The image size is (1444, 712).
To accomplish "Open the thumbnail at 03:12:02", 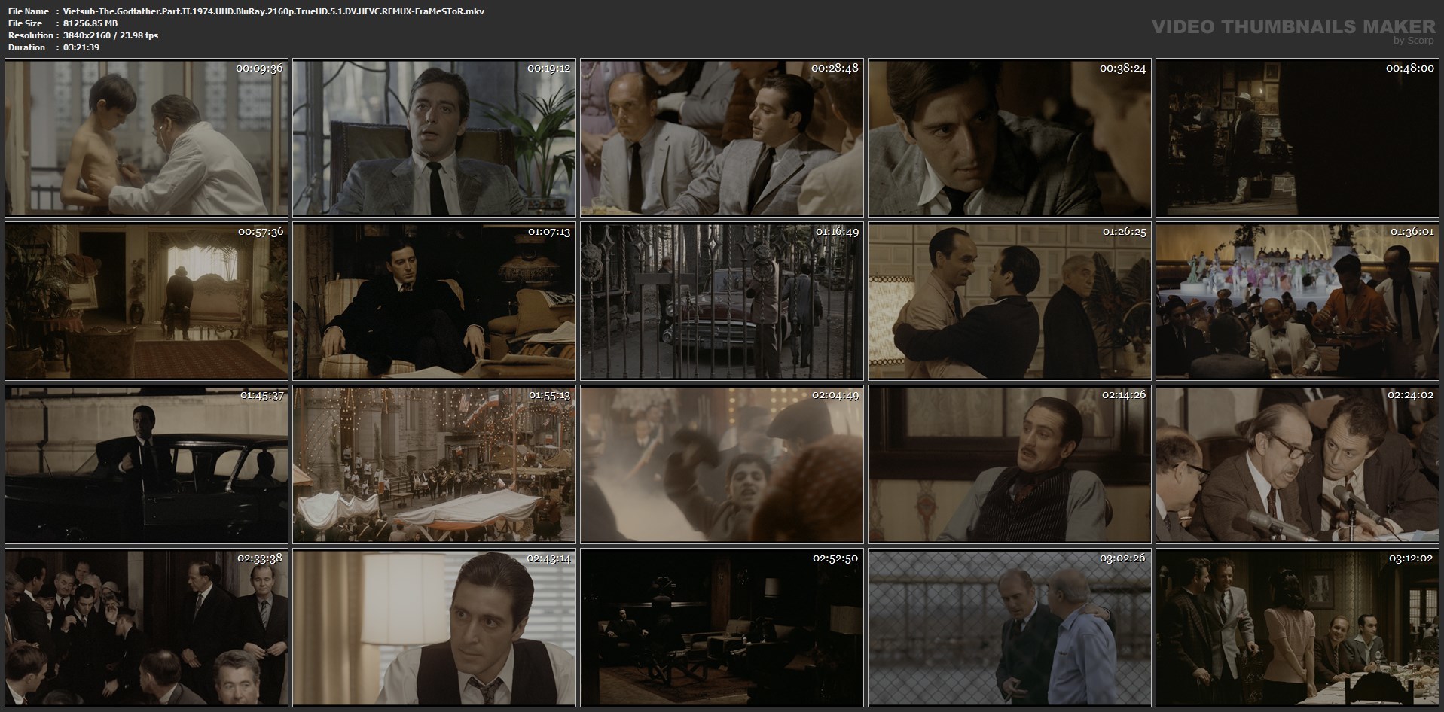I will pos(1298,628).
